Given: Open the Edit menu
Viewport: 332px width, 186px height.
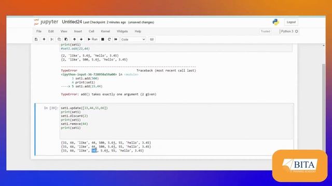Looking at the screenshot, I should [51, 31].
